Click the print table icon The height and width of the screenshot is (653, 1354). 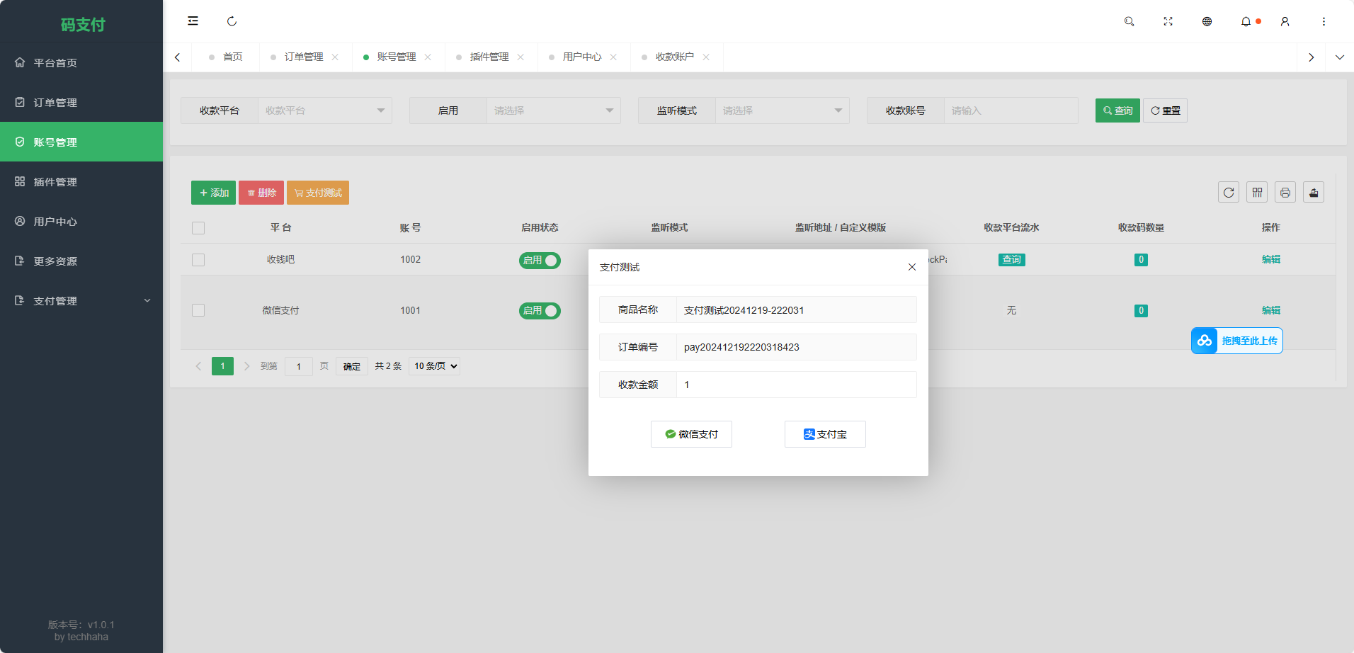[x=1285, y=192]
